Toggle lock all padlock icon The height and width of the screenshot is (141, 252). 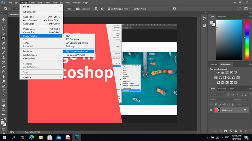click(232, 105)
